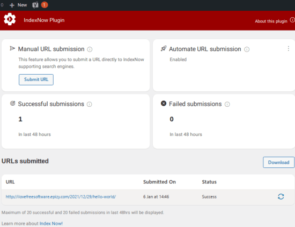Click info icon next to About this plugin
The width and height of the screenshot is (295, 227).
pyautogui.click(x=292, y=20)
